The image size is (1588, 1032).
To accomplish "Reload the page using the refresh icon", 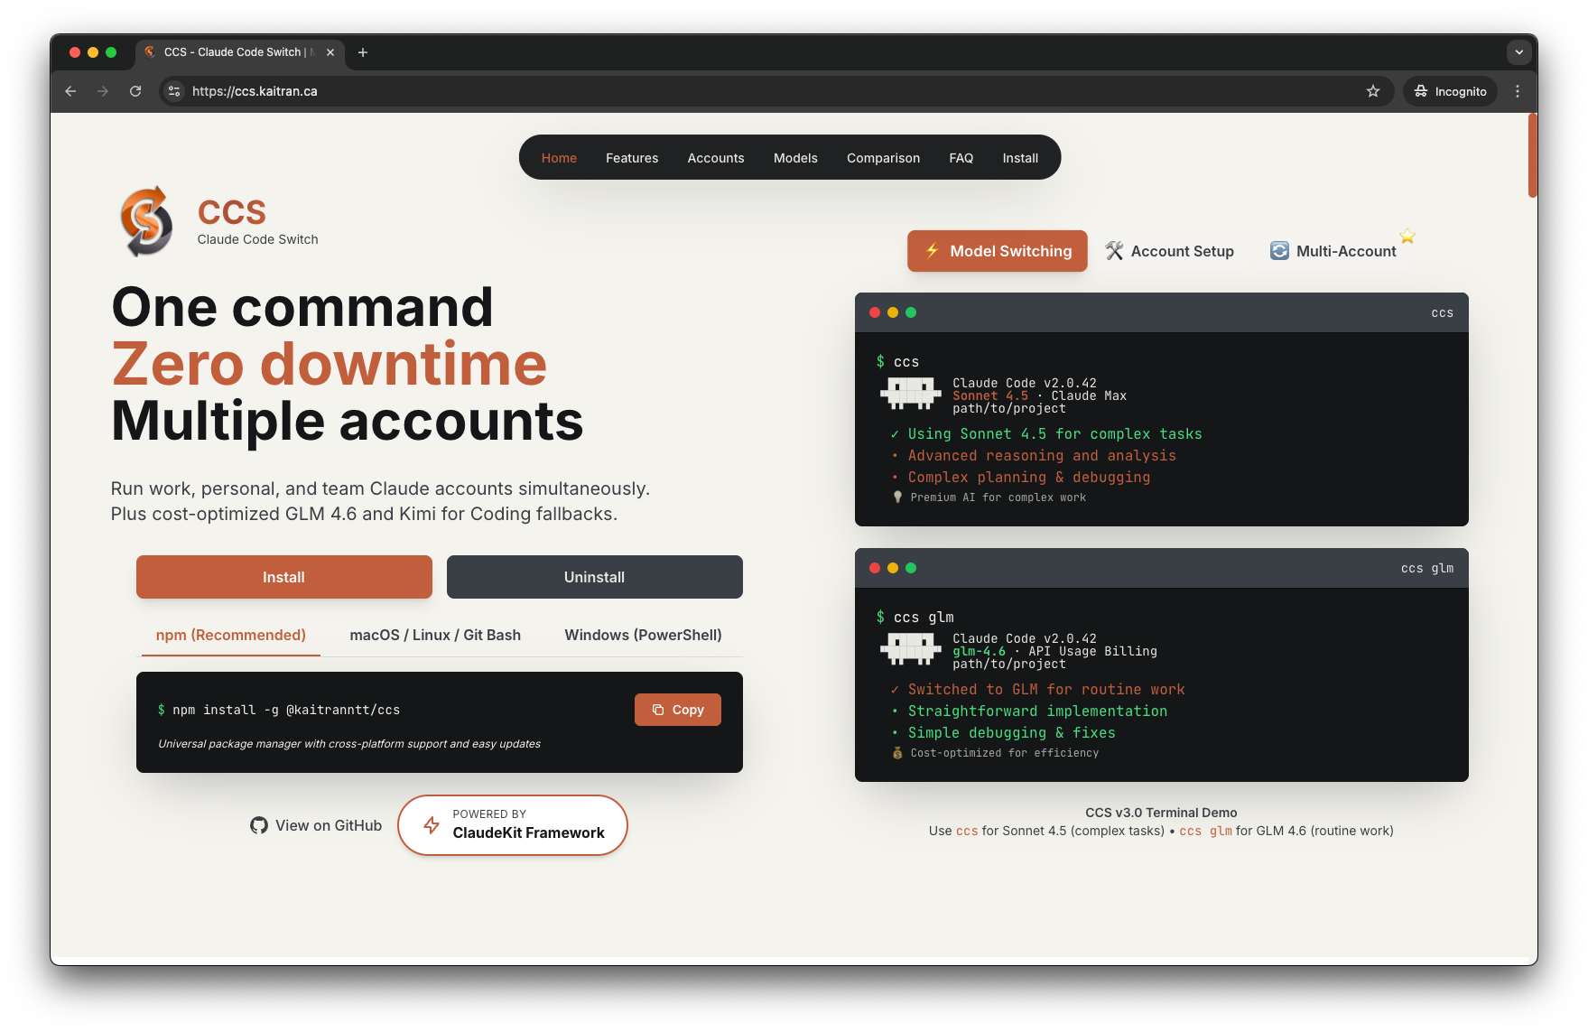I will pyautogui.click(x=135, y=91).
